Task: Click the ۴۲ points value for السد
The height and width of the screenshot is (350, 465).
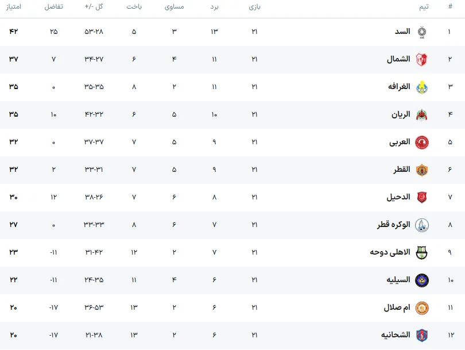Action: coord(14,32)
